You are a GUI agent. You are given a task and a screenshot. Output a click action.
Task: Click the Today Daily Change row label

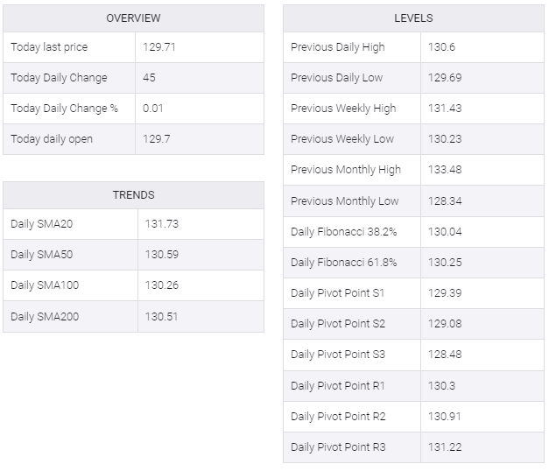coord(59,78)
